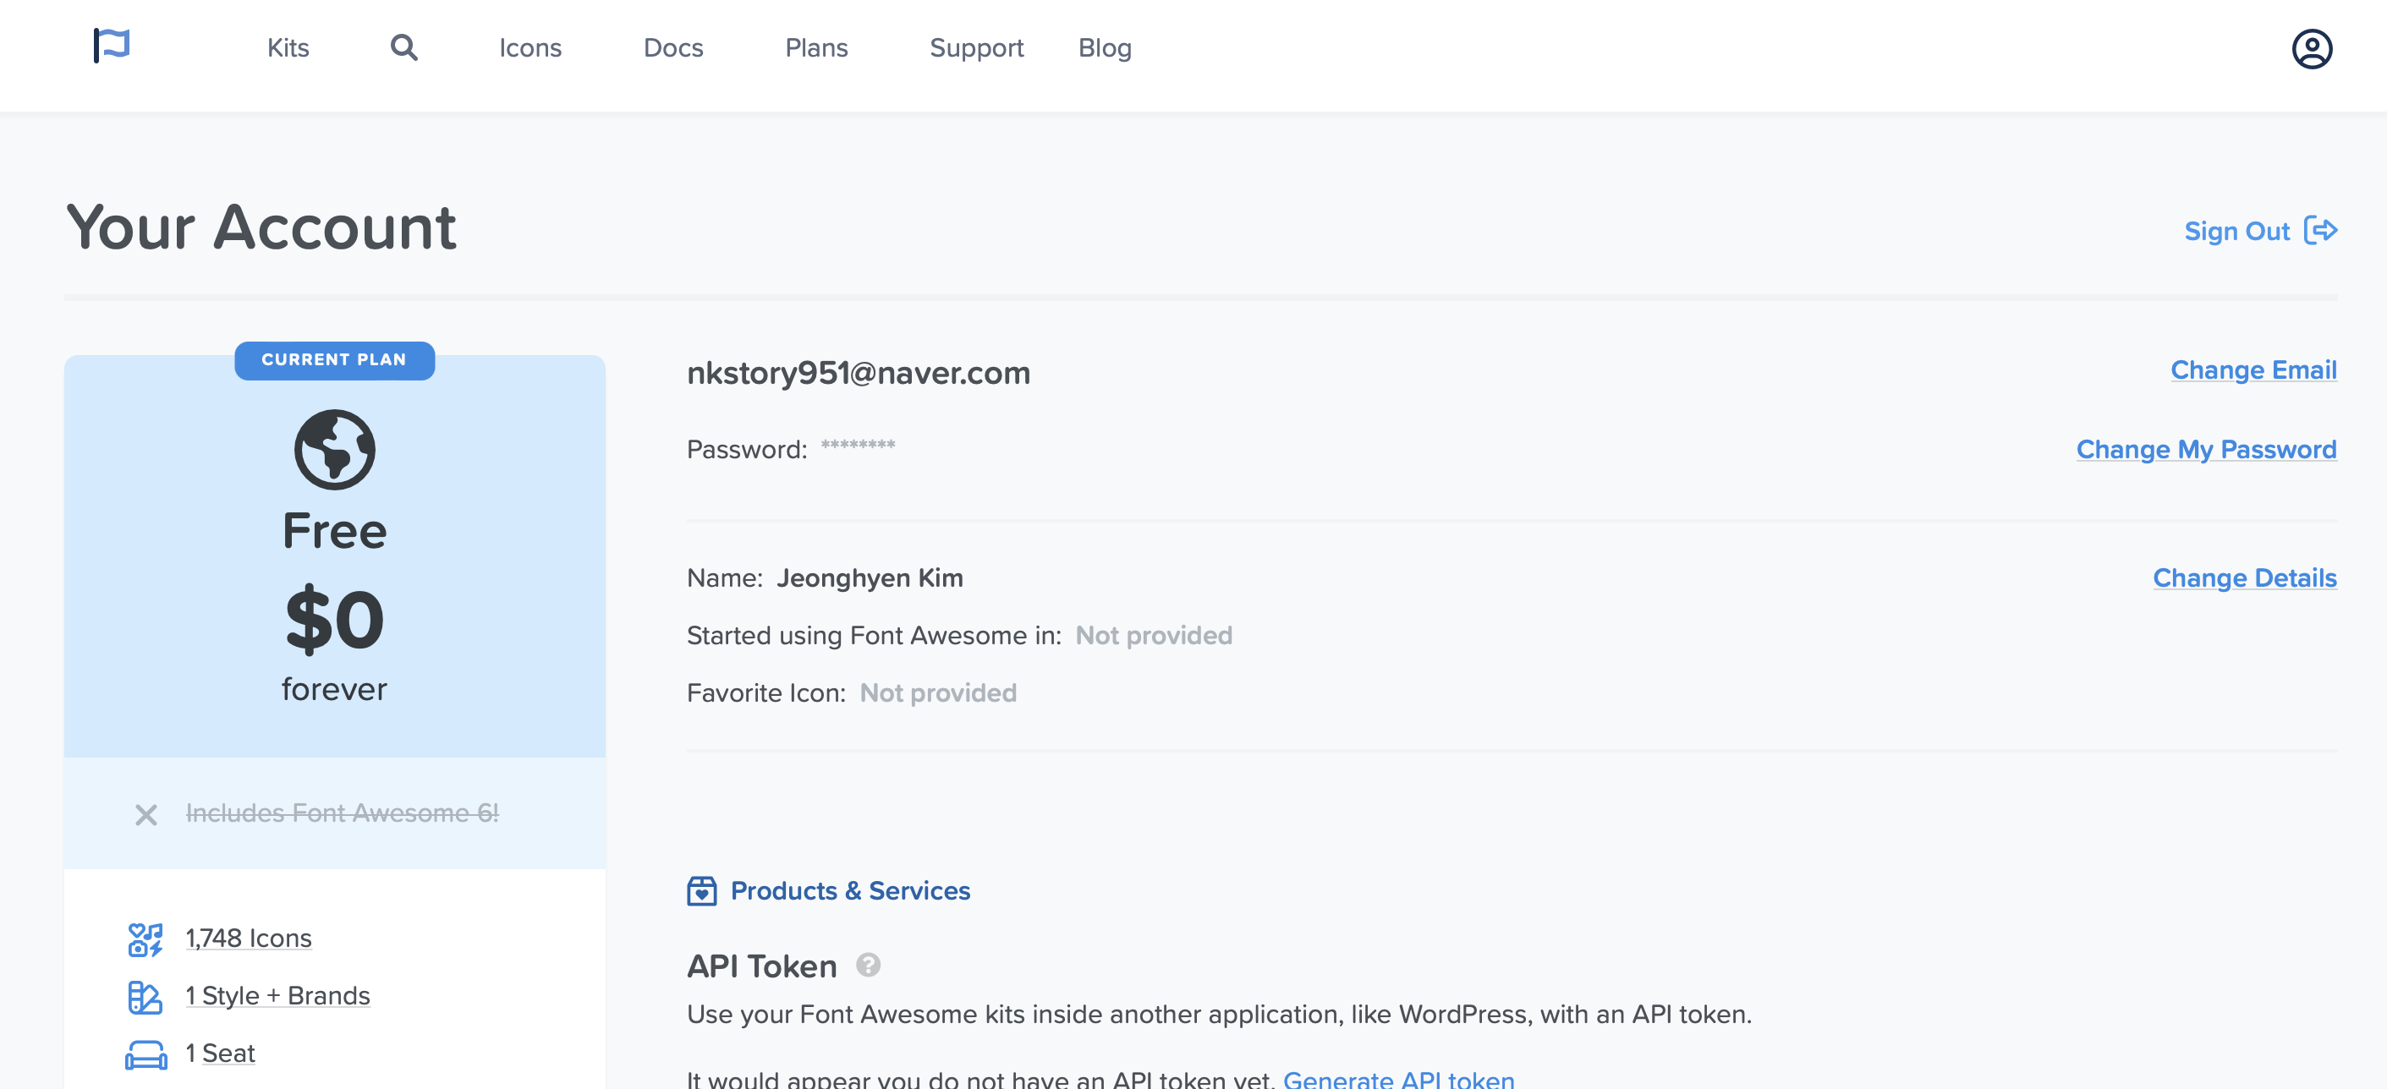The width and height of the screenshot is (2387, 1089).
Task: Click the email nkstory951@naver.com
Action: click(858, 372)
